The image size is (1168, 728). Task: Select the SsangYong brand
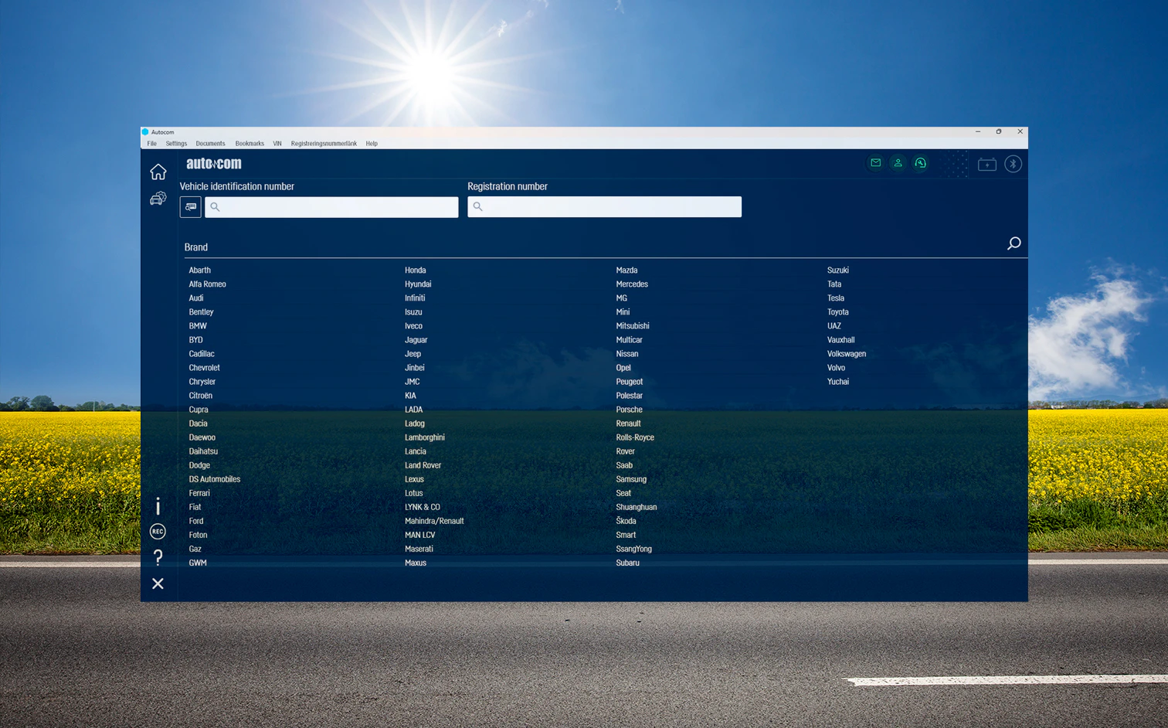point(634,549)
